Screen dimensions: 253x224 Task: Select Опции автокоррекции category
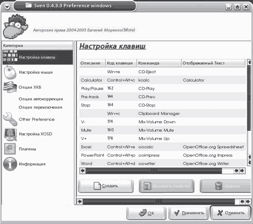pos(41,99)
